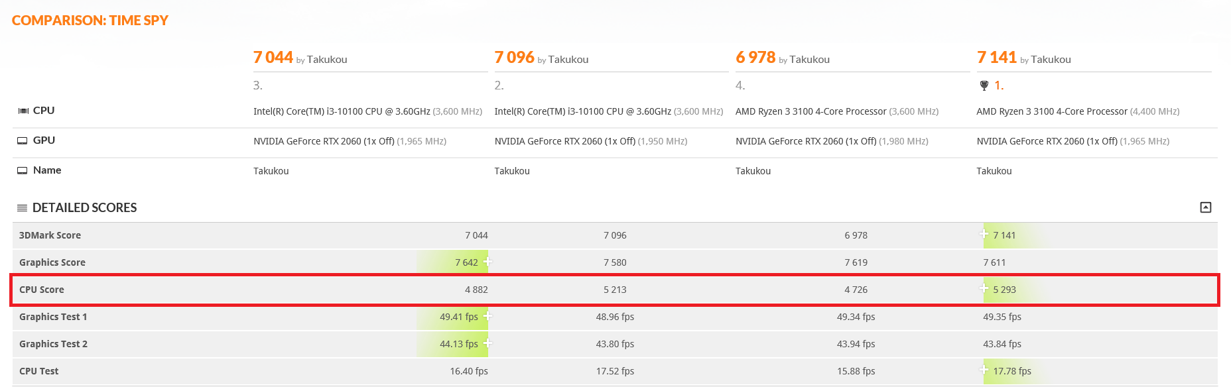Click the plus marker beside 7 642 graphics score
The image size is (1231, 389).
487,261
